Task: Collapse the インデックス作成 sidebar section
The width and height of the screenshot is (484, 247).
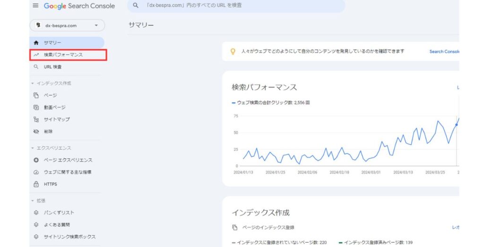Action: 51,83
